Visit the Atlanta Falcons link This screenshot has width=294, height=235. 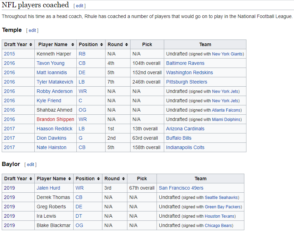(x=226, y=110)
